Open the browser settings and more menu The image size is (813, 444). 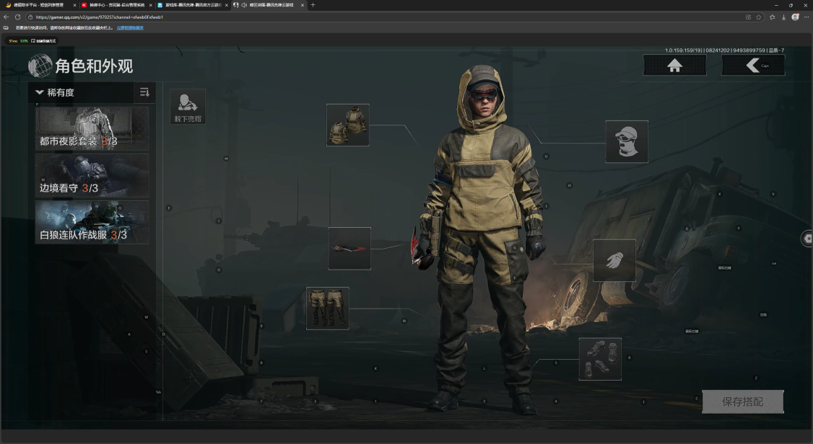[x=807, y=17]
